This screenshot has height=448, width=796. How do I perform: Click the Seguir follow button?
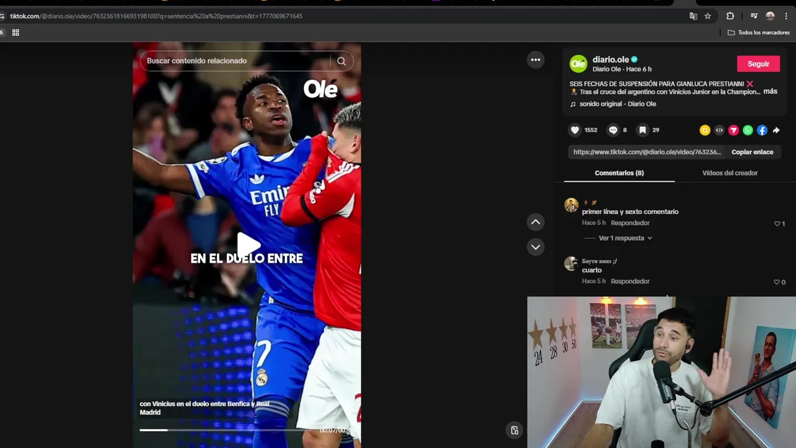(758, 63)
